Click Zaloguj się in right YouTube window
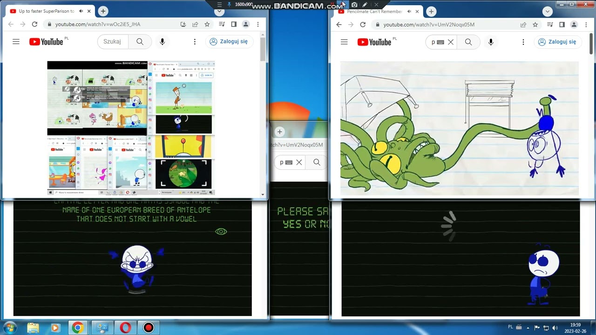Viewport: 596px width, 335px height. (557, 42)
